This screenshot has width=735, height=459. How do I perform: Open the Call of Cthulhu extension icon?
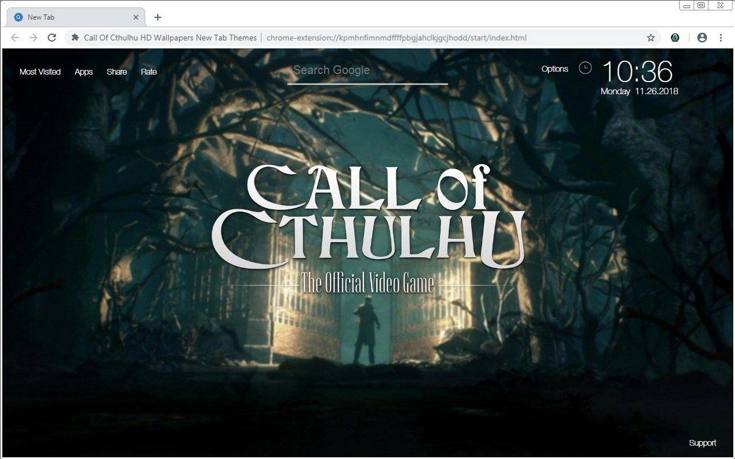pos(675,38)
